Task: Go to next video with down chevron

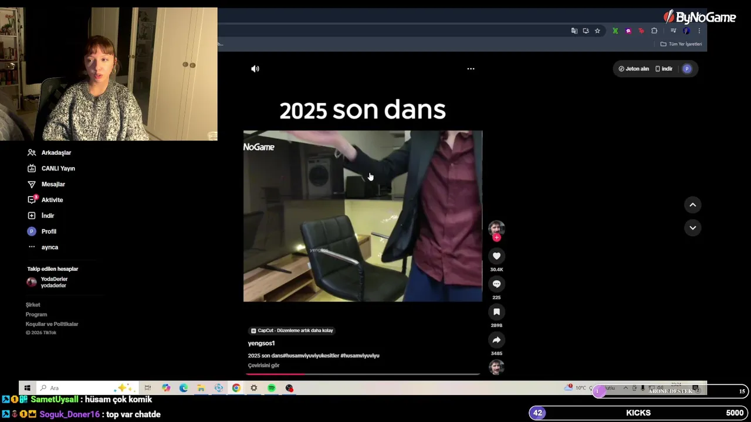Action: [693, 228]
